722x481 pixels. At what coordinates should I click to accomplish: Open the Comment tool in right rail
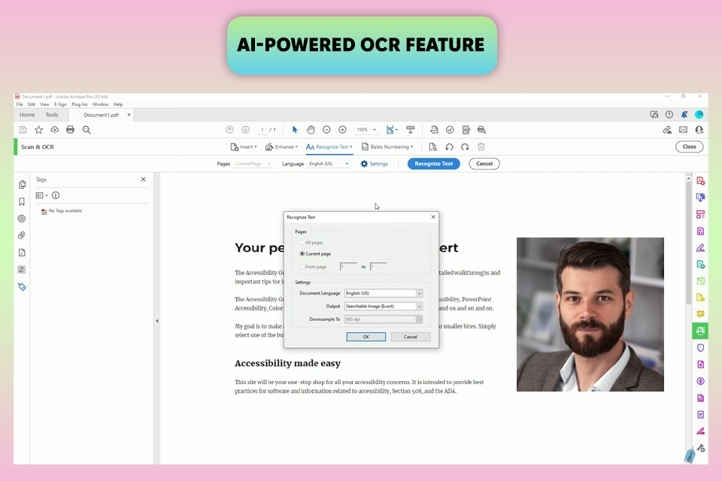(700, 314)
